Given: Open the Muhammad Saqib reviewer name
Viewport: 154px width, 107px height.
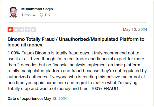Looking at the screenshot, I should [x=37, y=9].
